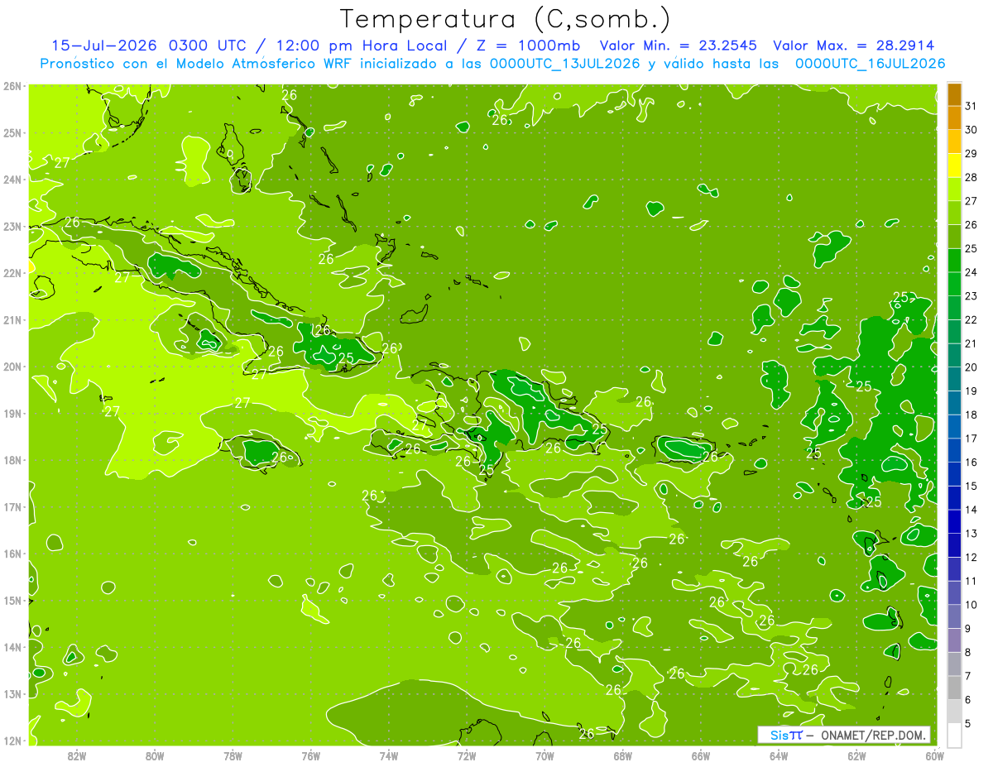Screen dimensions: 993x767
Task: Click the "76W" longitude axis label
Action: (311, 755)
